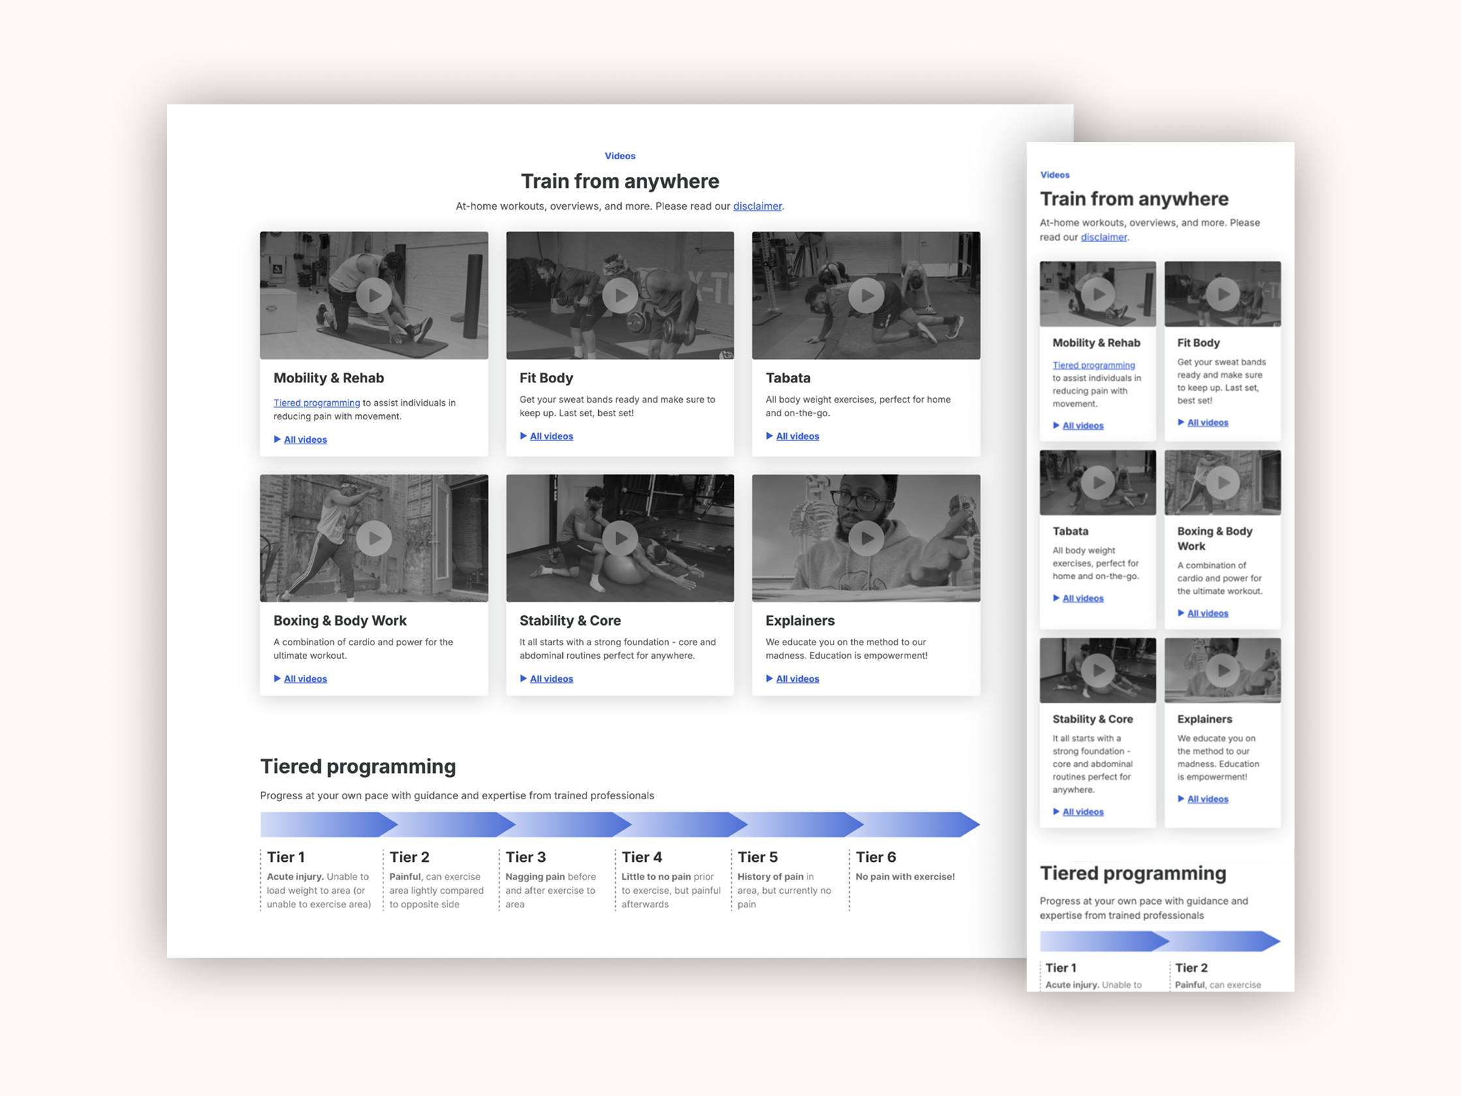This screenshot has width=1461, height=1096.
Task: Follow Tiered programming link in desktop Mobility card
Action: point(316,403)
